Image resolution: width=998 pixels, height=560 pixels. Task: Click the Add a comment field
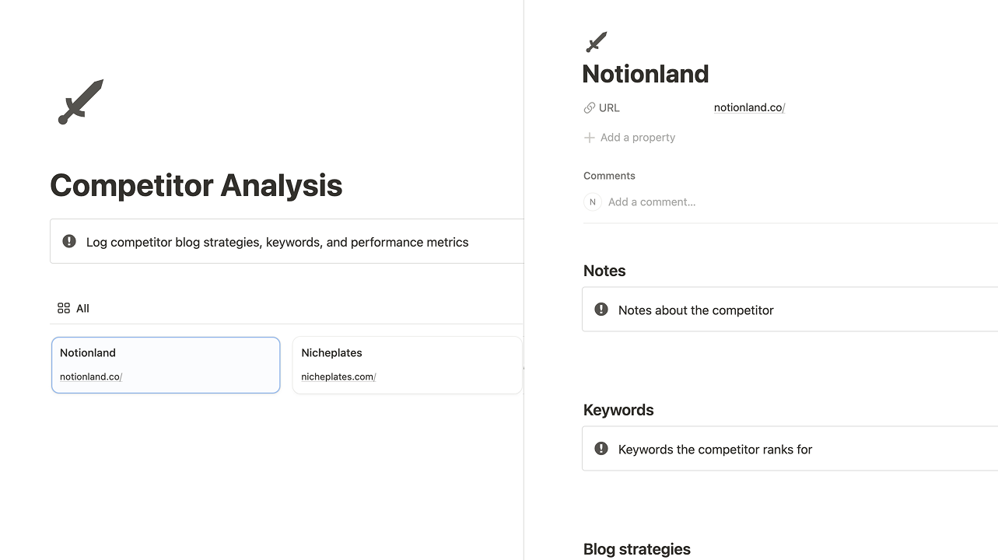[x=652, y=202]
